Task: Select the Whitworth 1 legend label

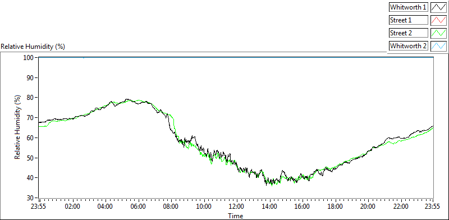Action: (x=409, y=7)
